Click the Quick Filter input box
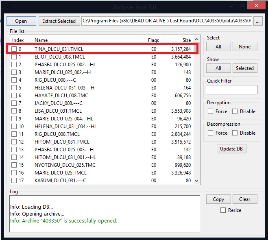The height and width of the screenshot is (240, 268). [231, 90]
